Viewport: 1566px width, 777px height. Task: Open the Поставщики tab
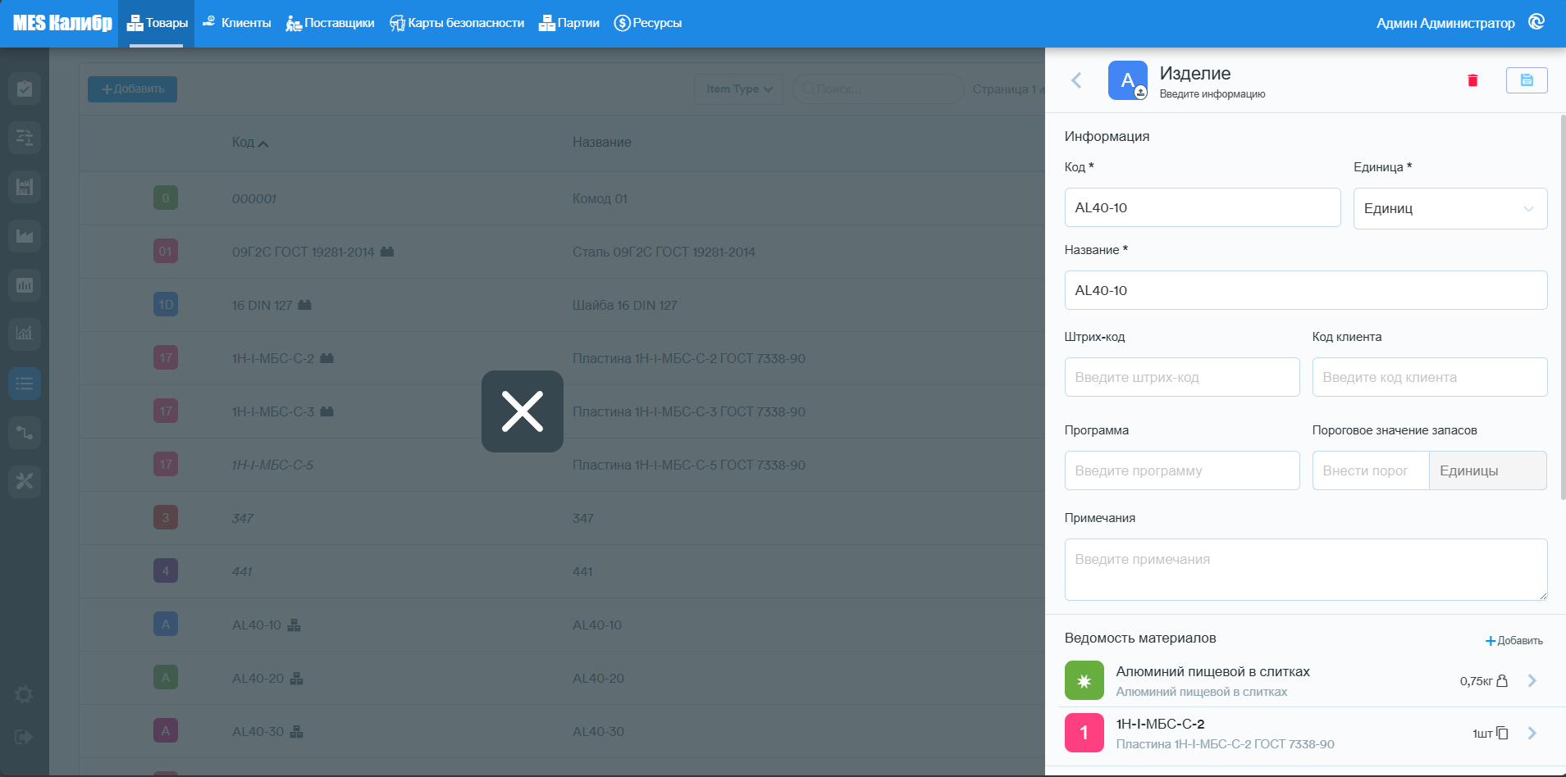coord(330,23)
